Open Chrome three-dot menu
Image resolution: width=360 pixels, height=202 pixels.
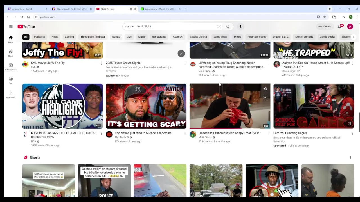[x=357, y=17]
